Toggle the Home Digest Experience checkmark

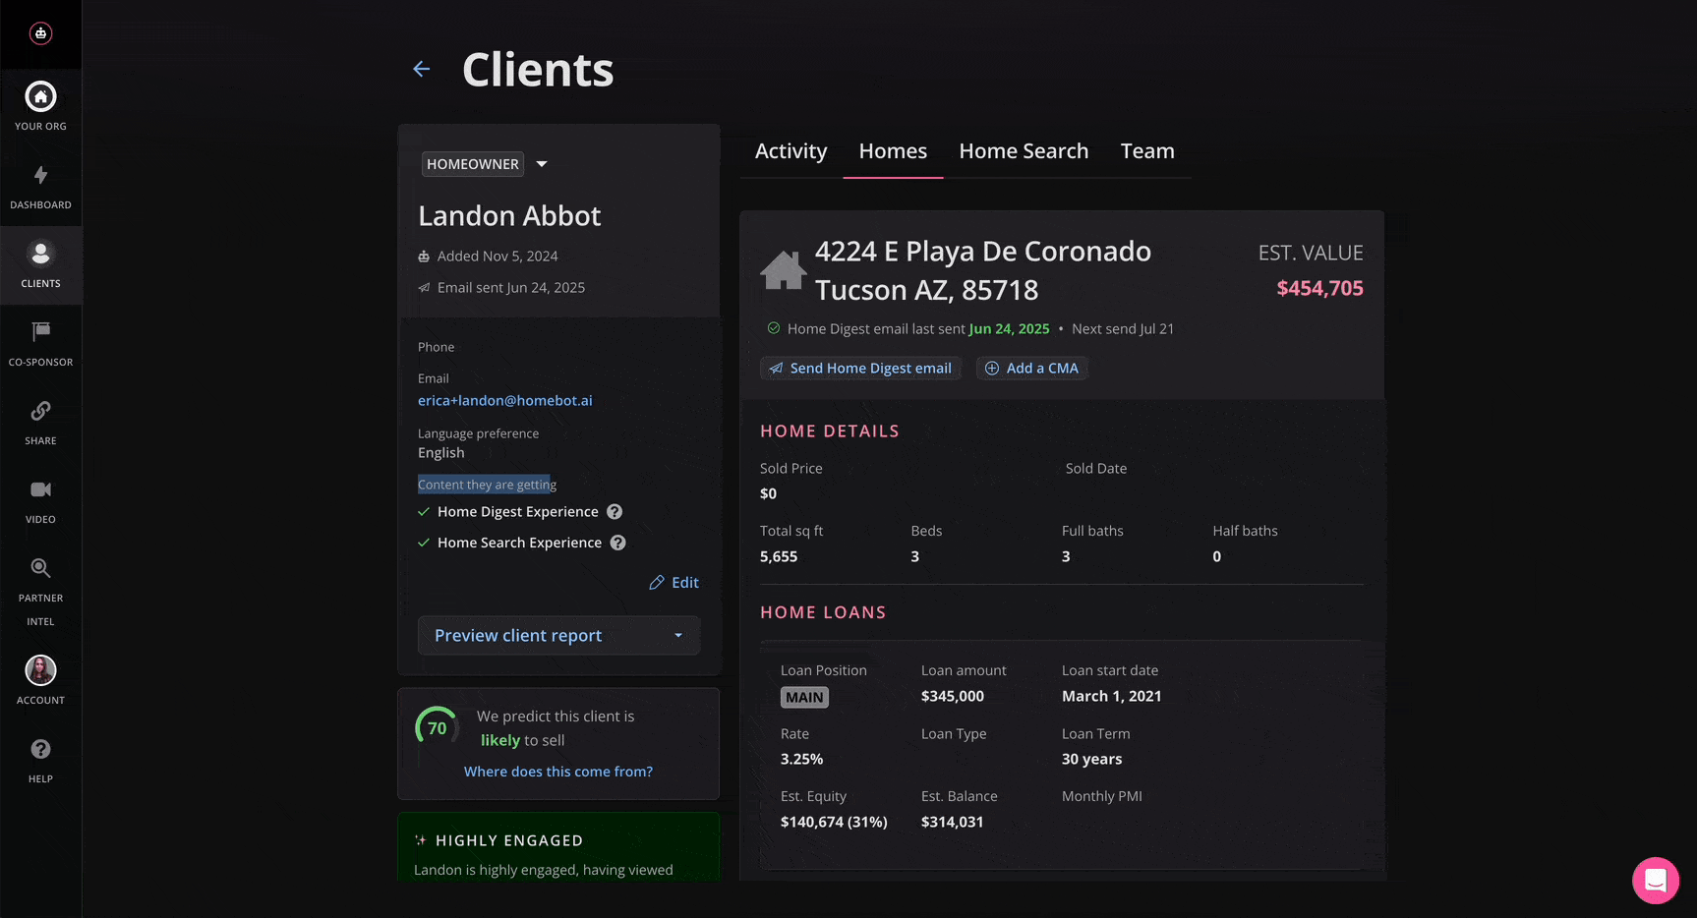pos(424,511)
